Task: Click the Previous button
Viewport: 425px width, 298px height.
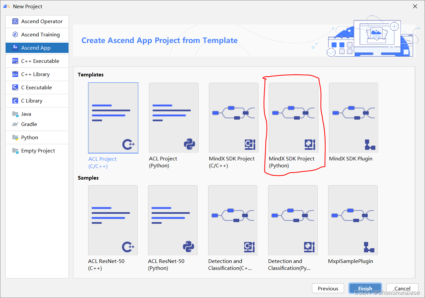Action: pos(328,288)
